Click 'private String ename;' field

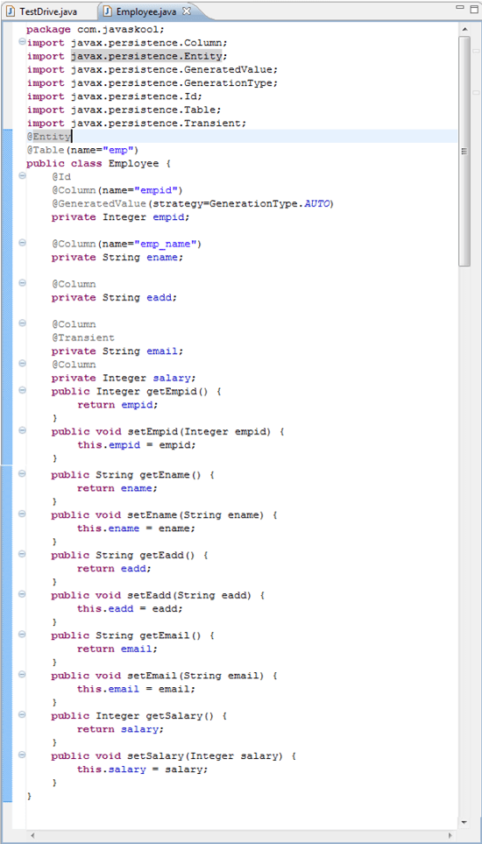tap(117, 258)
